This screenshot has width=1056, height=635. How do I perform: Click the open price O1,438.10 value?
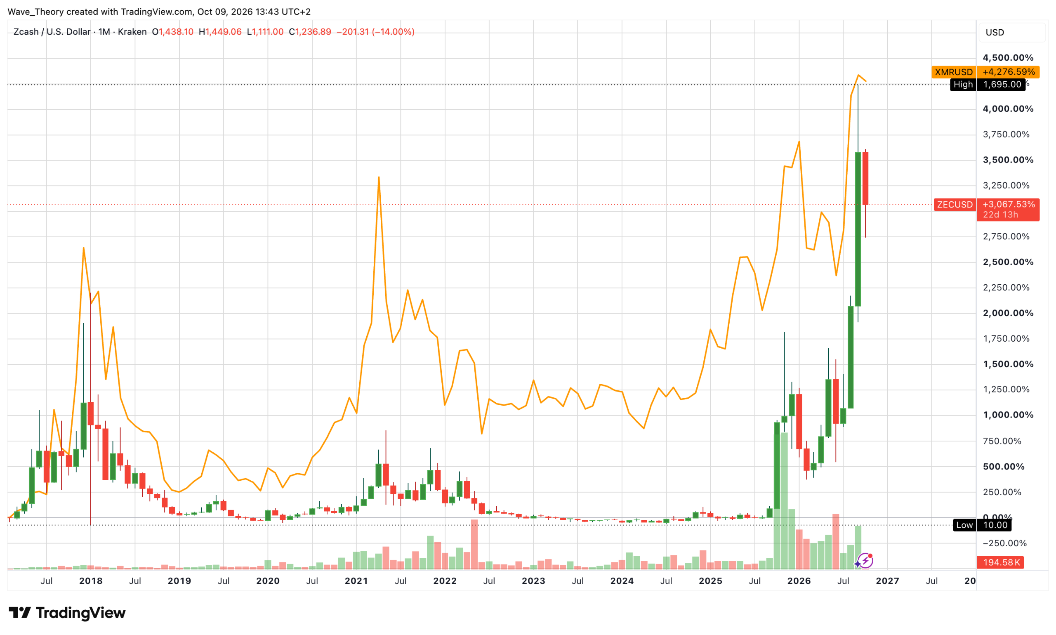[173, 32]
